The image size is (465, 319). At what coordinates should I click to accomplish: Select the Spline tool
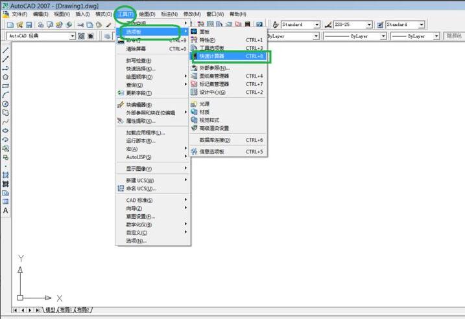(x=5, y=122)
